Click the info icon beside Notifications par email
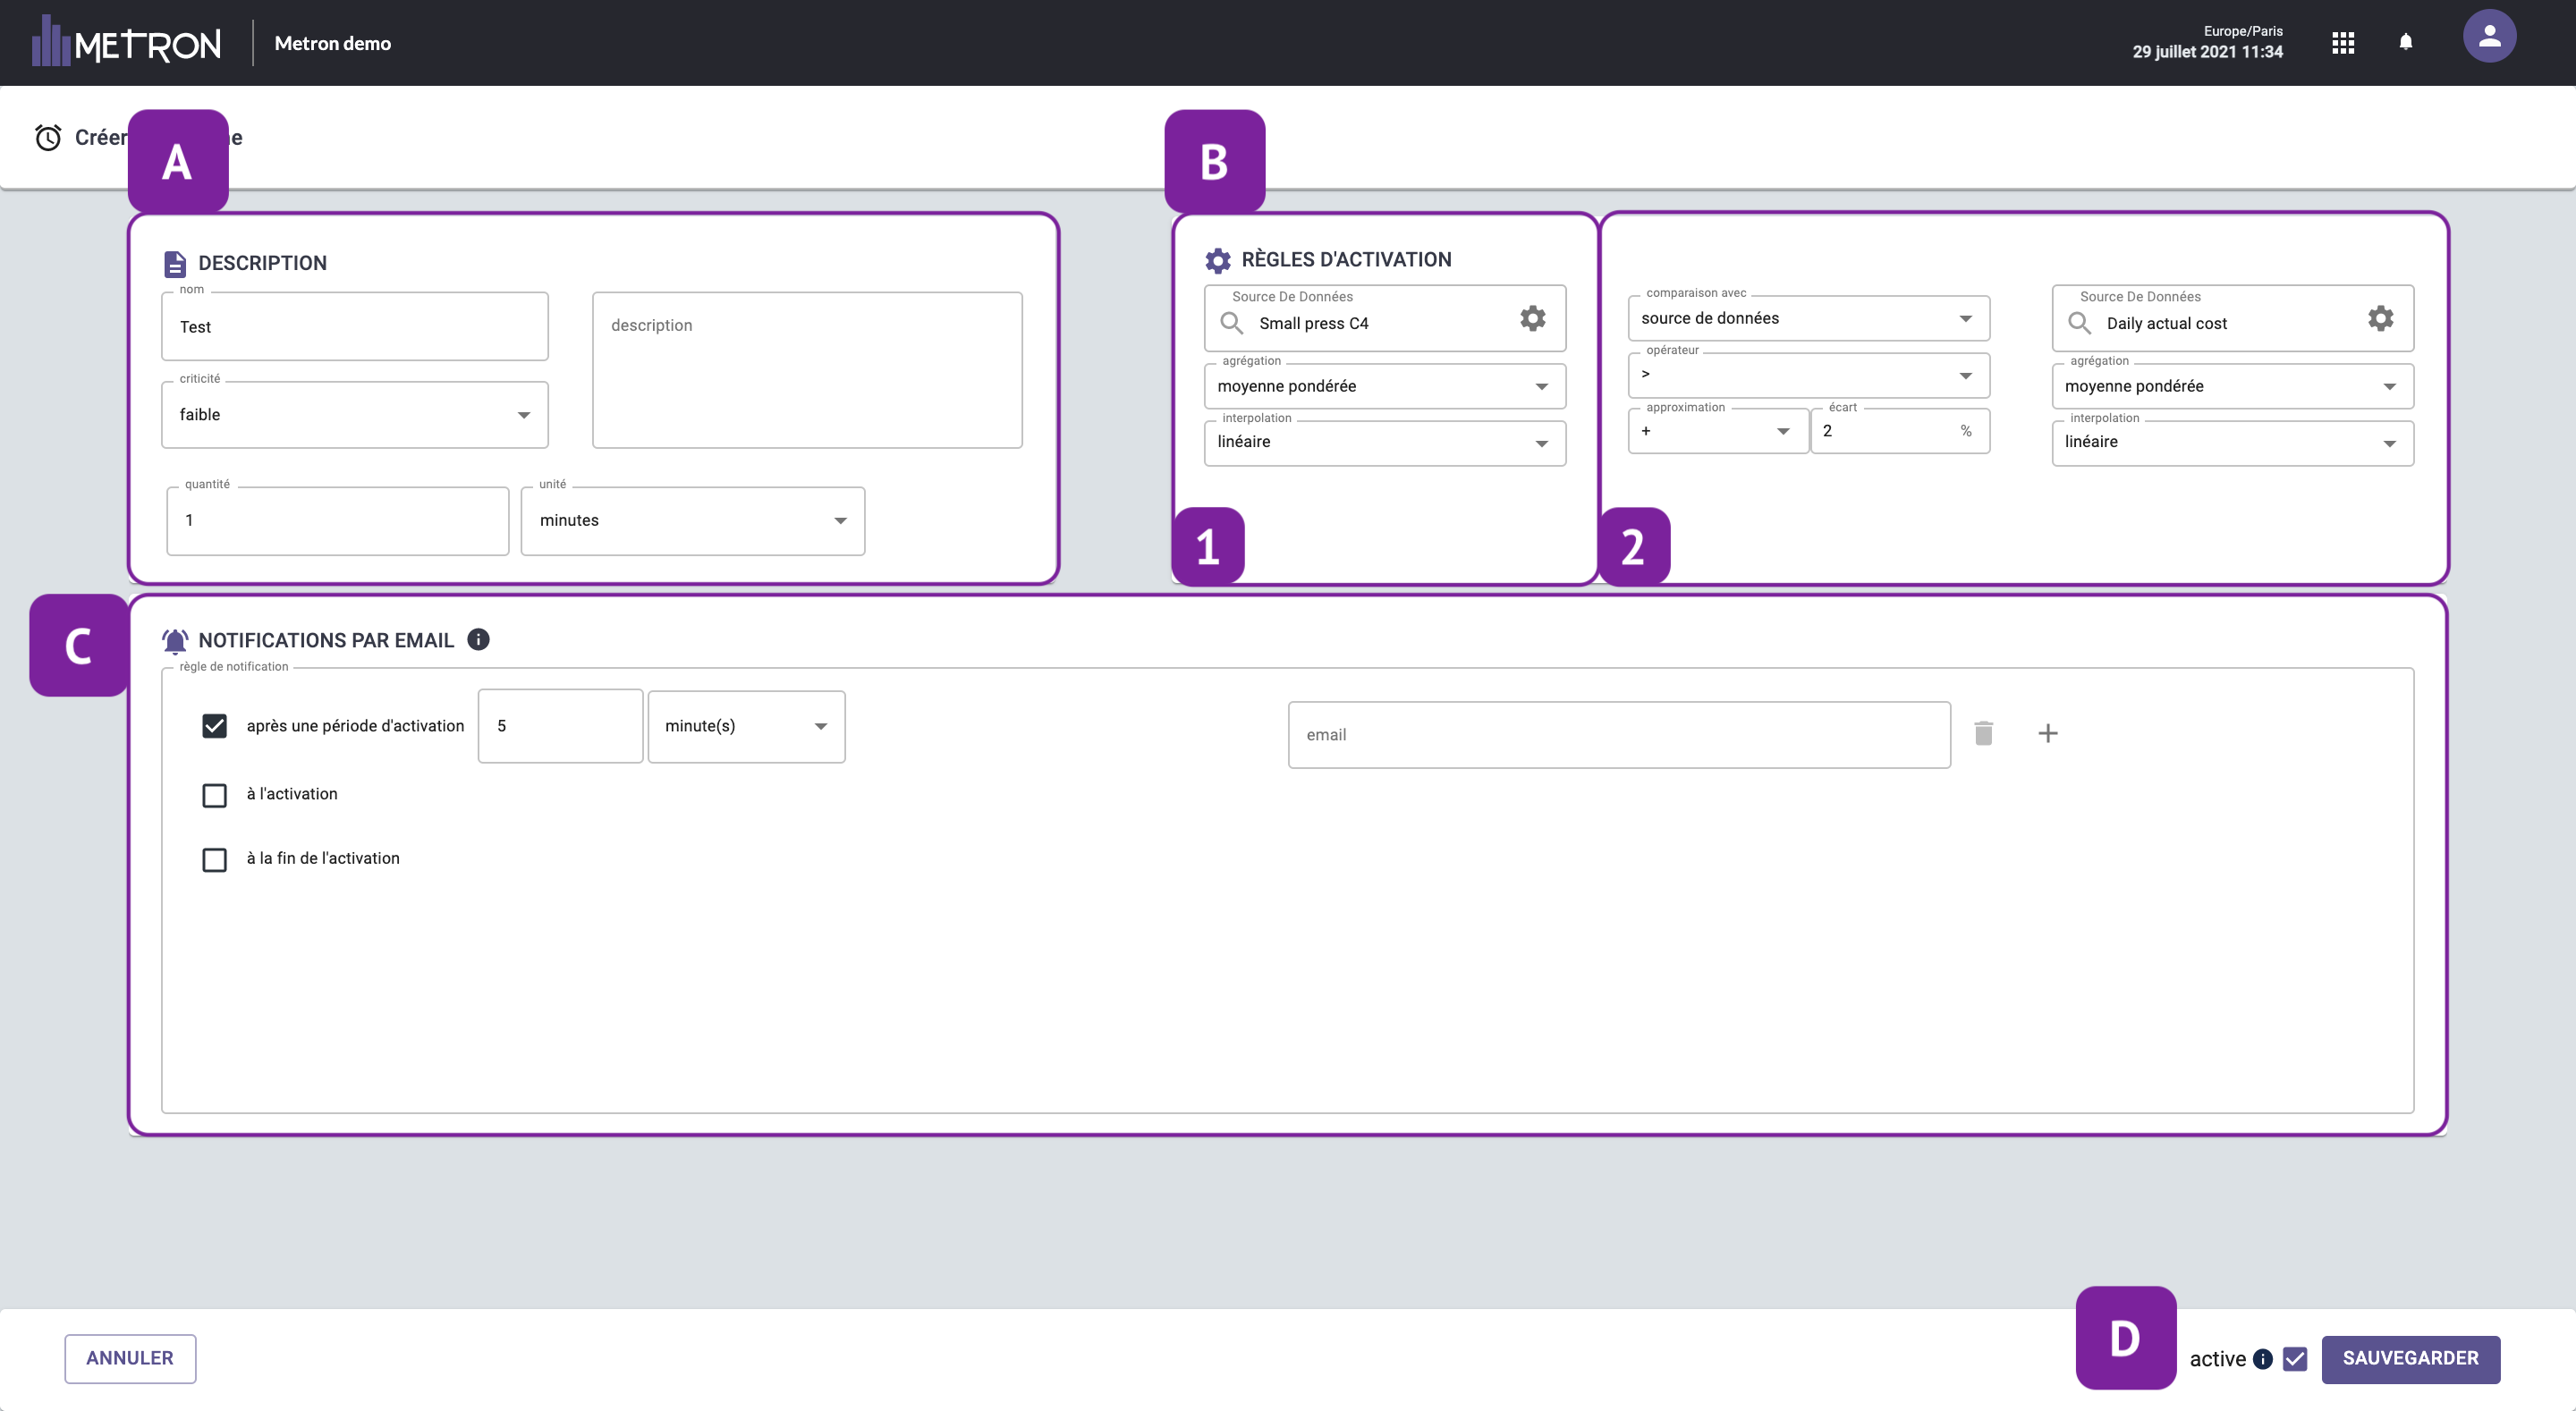The width and height of the screenshot is (2576, 1411). (x=478, y=640)
